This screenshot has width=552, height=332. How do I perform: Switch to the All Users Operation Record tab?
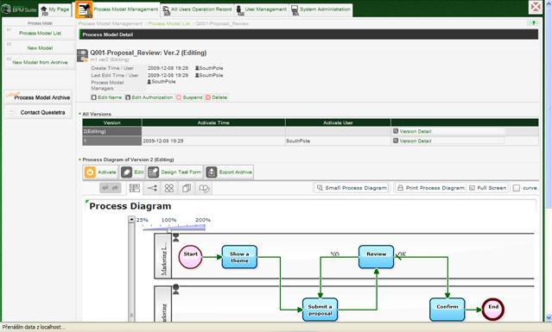click(197, 9)
